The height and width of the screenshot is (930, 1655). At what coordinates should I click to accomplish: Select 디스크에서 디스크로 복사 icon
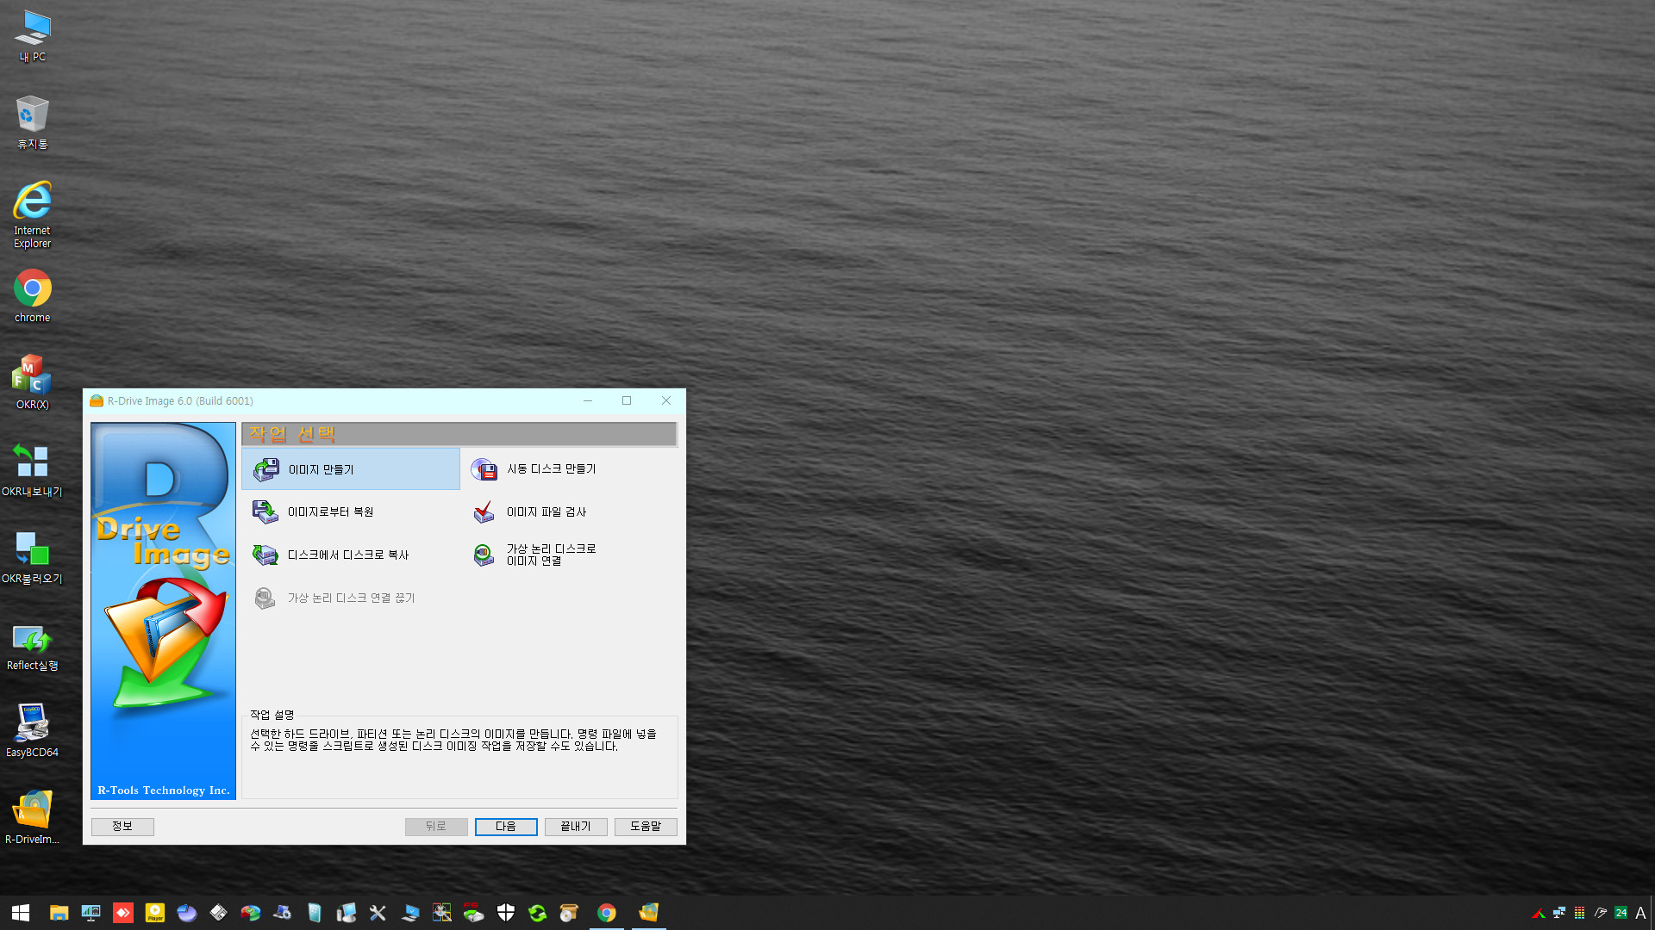point(265,555)
